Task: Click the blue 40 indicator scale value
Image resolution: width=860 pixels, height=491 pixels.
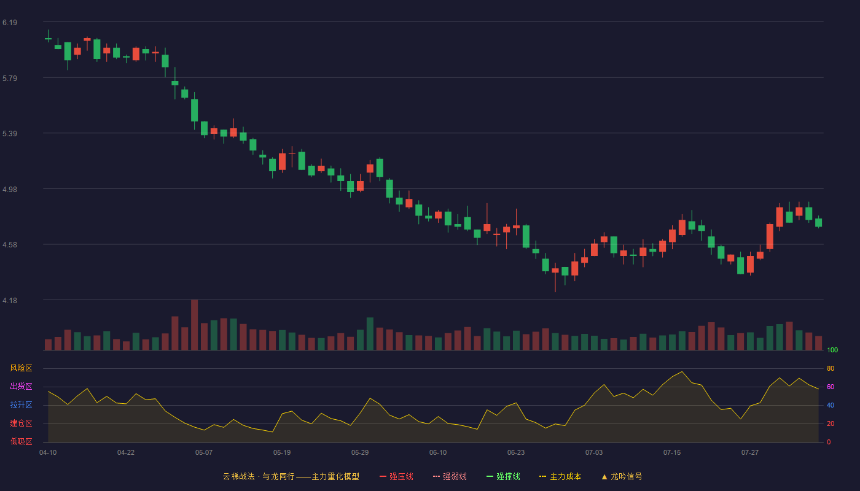Action: click(x=831, y=406)
